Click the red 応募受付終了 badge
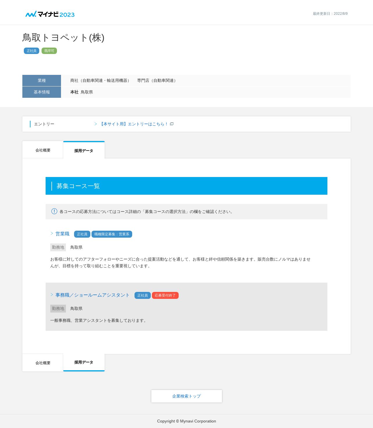This screenshot has height=428, width=373. click(165, 295)
